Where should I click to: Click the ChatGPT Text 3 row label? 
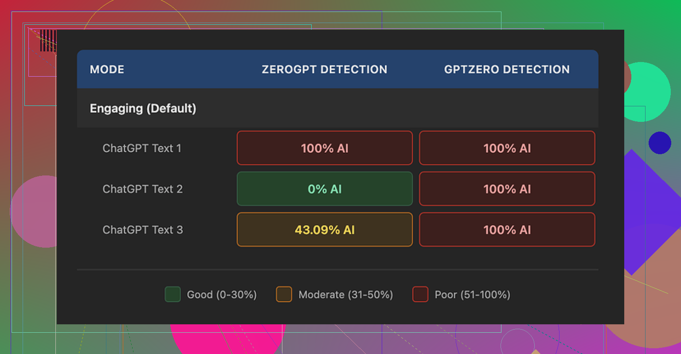tap(142, 230)
